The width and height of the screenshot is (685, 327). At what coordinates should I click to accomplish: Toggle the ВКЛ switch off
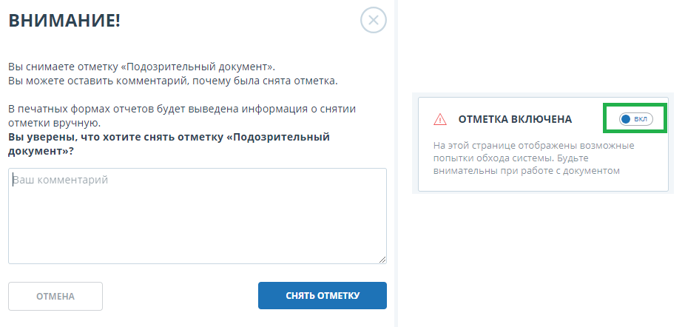[636, 119]
